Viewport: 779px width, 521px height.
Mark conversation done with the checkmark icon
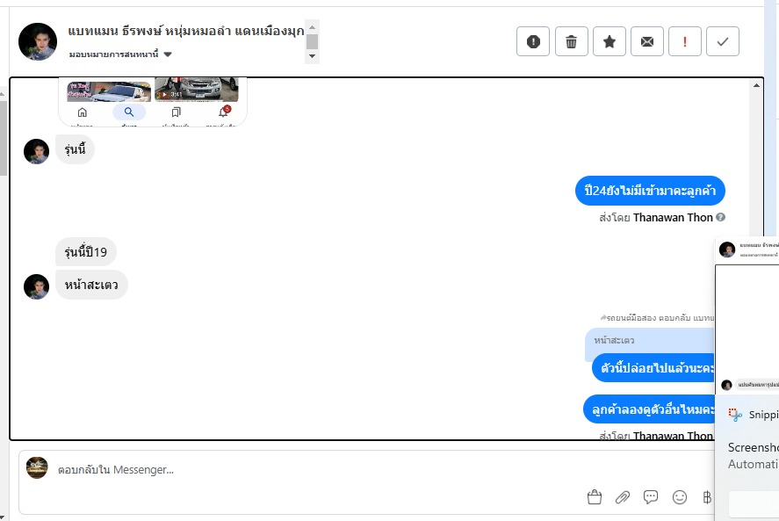[x=723, y=41]
